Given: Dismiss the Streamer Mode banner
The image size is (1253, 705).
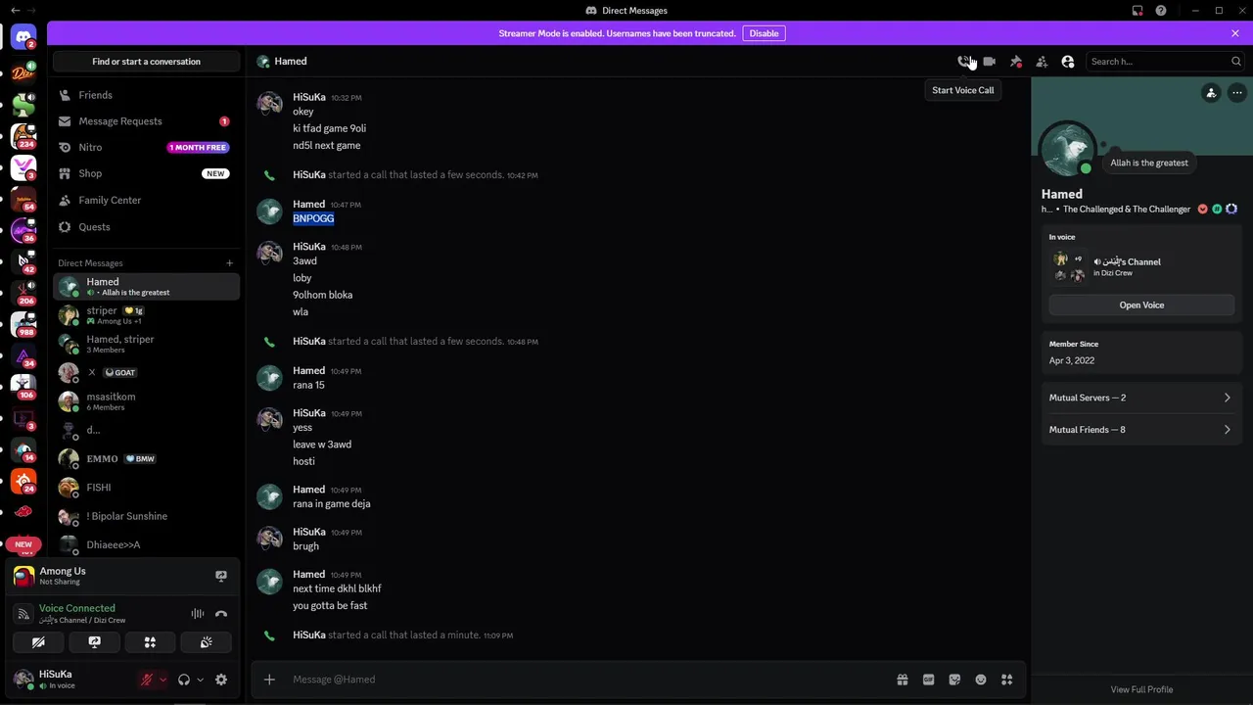Looking at the screenshot, I should [x=1235, y=33].
